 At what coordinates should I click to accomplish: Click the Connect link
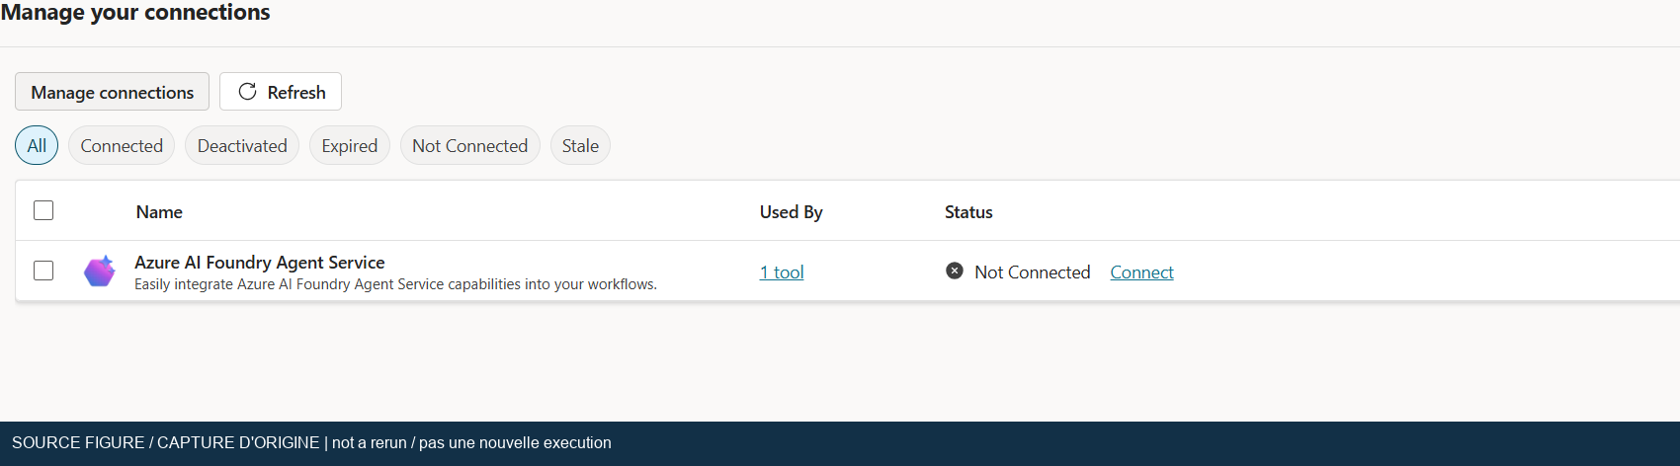tap(1141, 272)
